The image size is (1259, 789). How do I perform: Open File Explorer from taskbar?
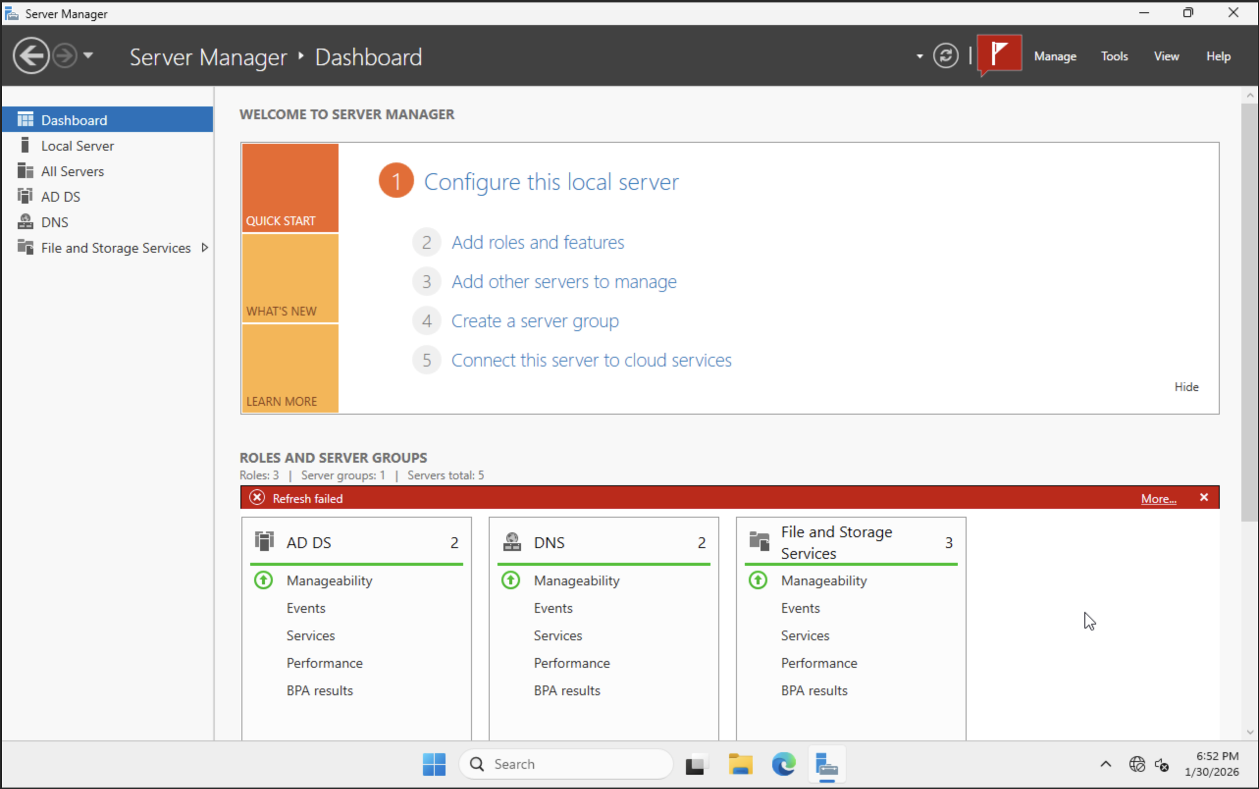coord(740,764)
